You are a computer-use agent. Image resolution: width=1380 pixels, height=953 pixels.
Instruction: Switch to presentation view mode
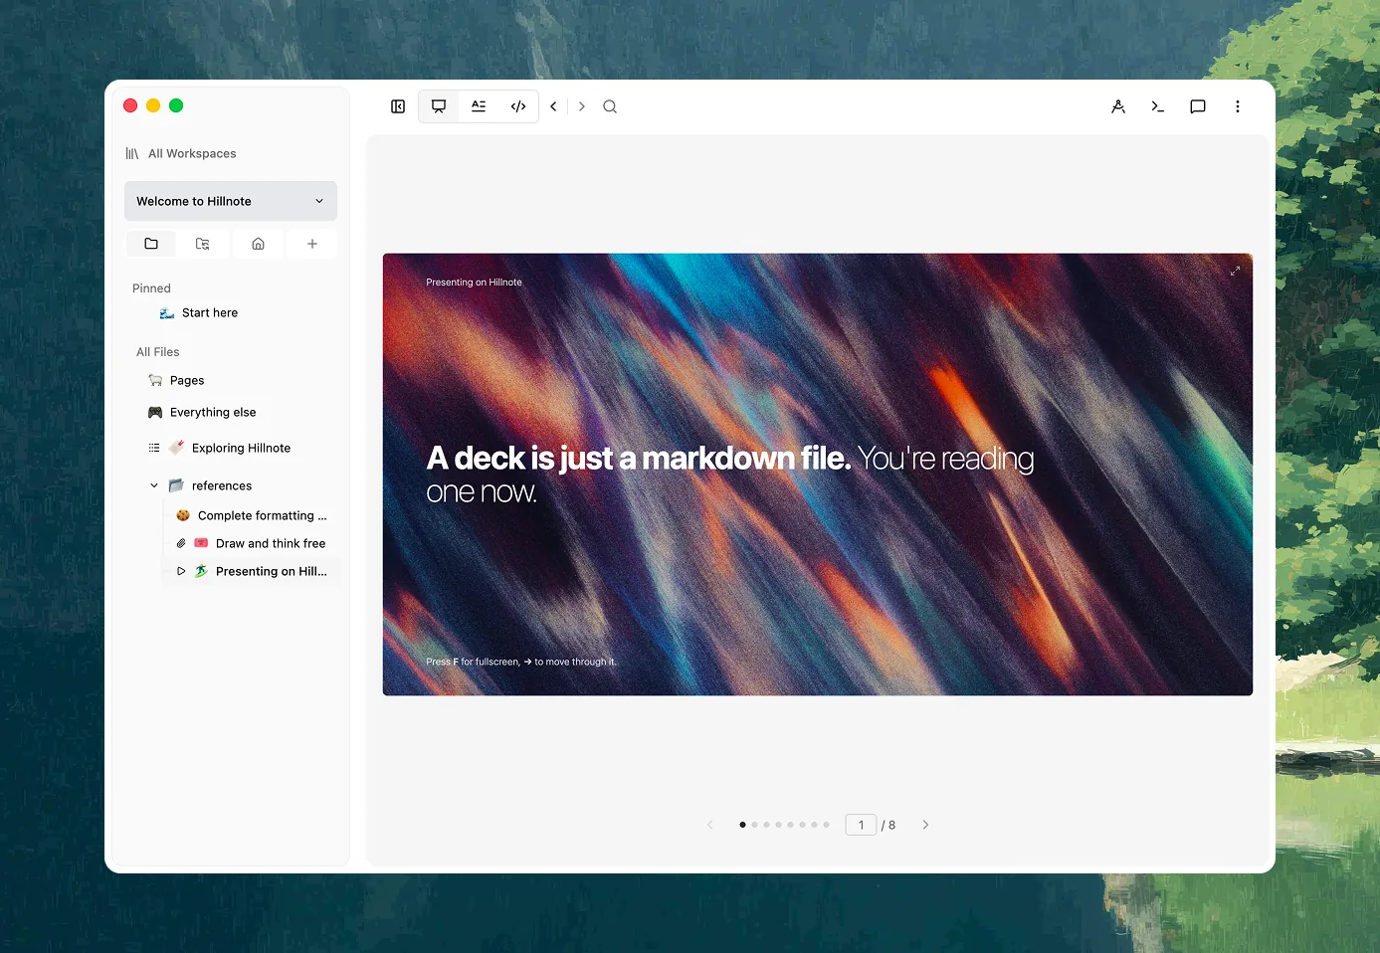439,106
